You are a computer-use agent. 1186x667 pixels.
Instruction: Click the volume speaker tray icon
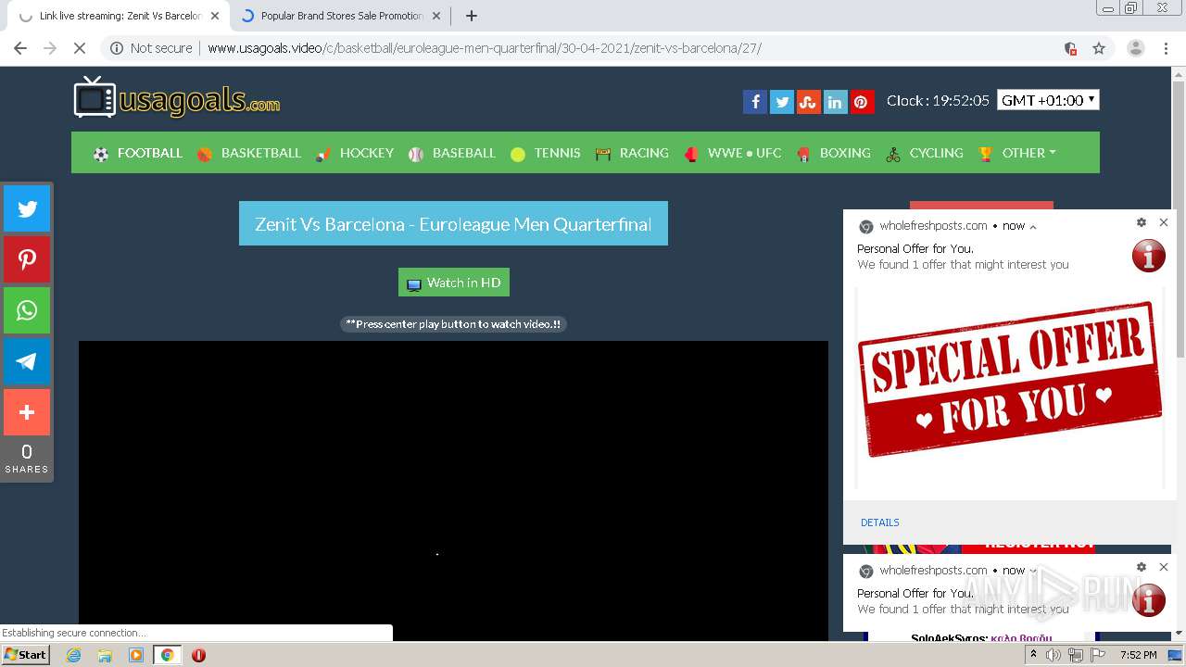[x=1054, y=655]
